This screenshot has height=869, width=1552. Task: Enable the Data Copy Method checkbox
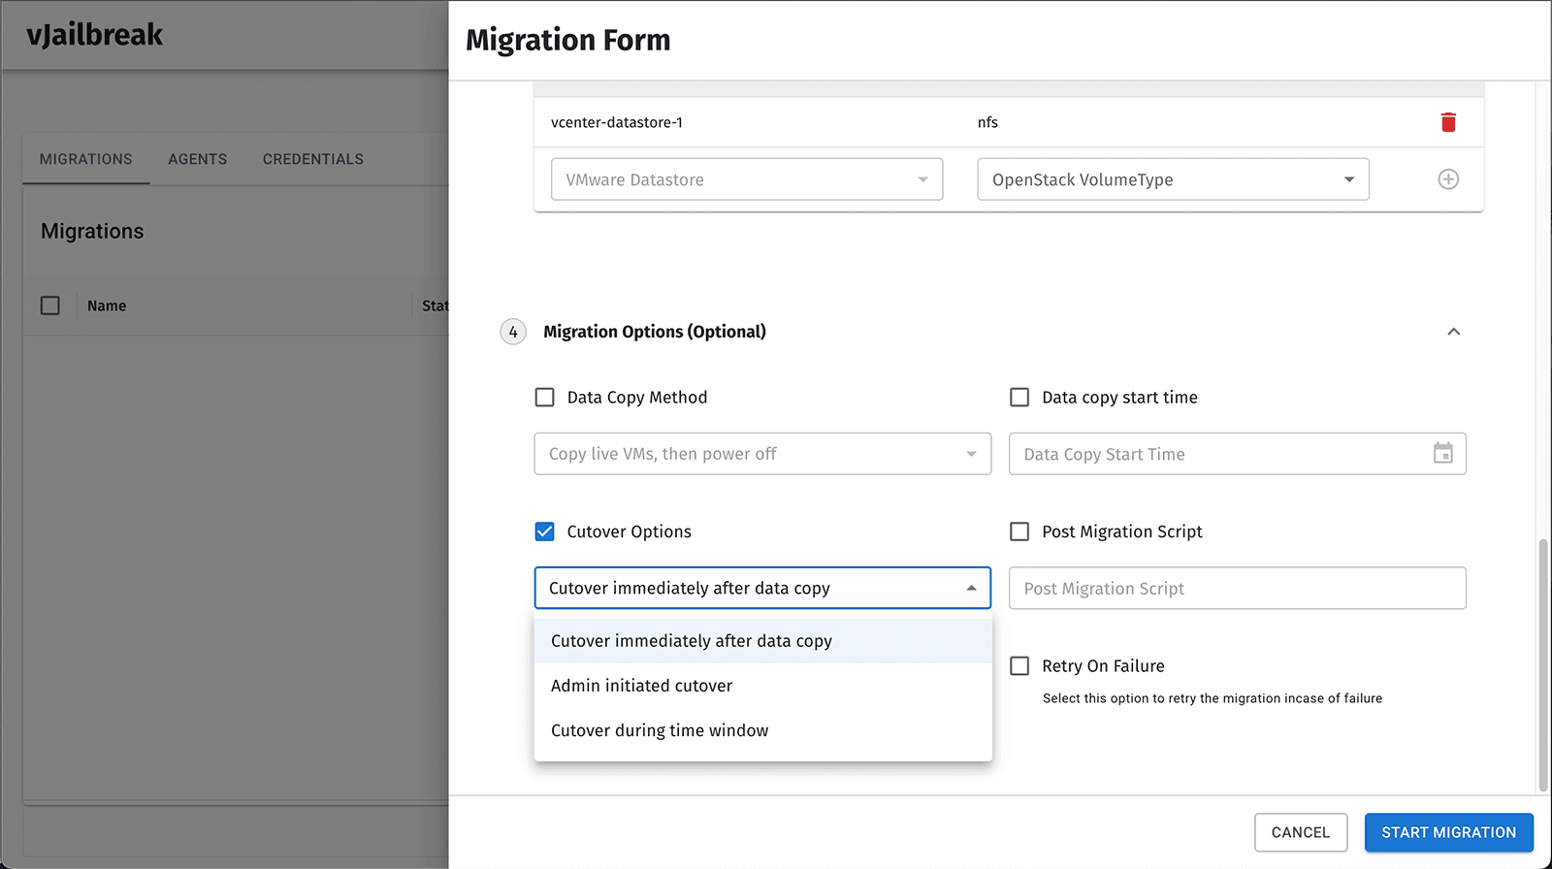pyautogui.click(x=545, y=398)
